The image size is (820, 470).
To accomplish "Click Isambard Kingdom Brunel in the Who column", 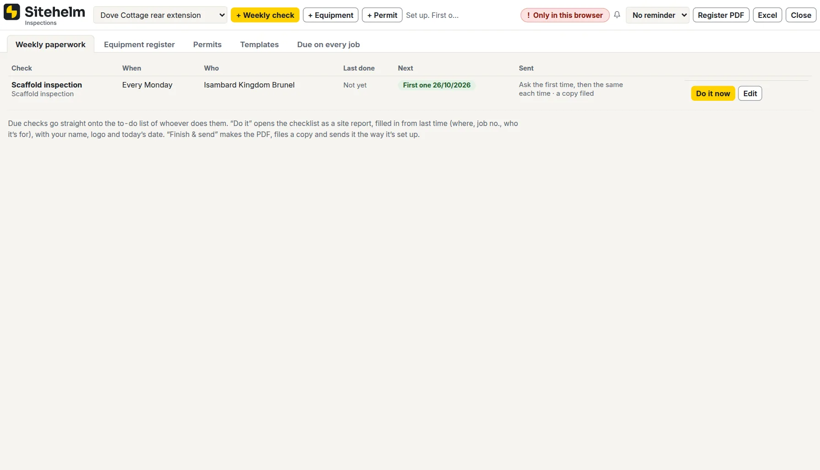I will tap(249, 85).
